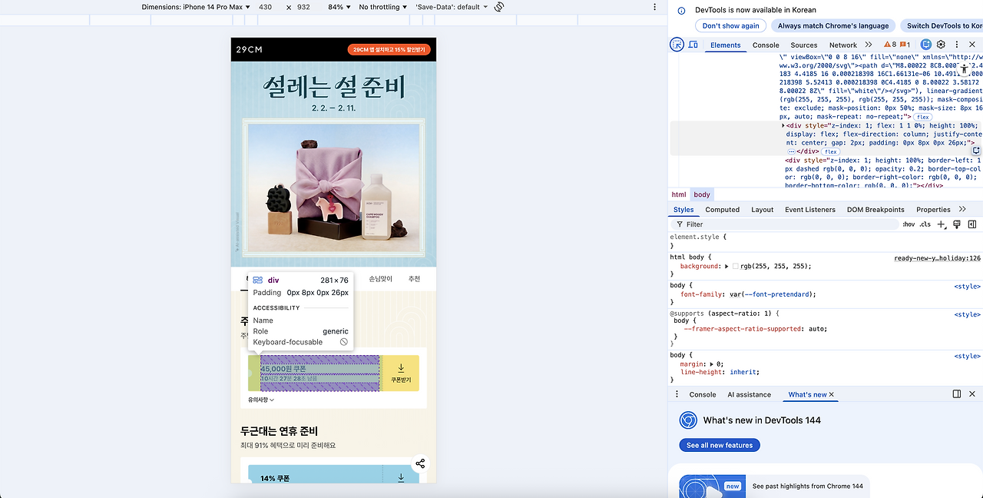Click the rotate screen icon
Screen dimensions: 983x498
[x=498, y=7]
